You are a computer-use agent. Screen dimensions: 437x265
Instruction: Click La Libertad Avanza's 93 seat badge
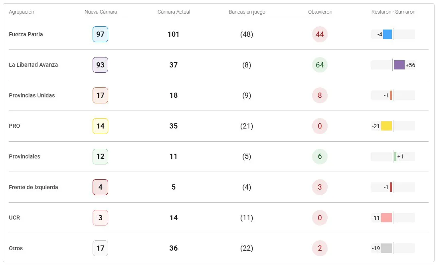click(100, 65)
